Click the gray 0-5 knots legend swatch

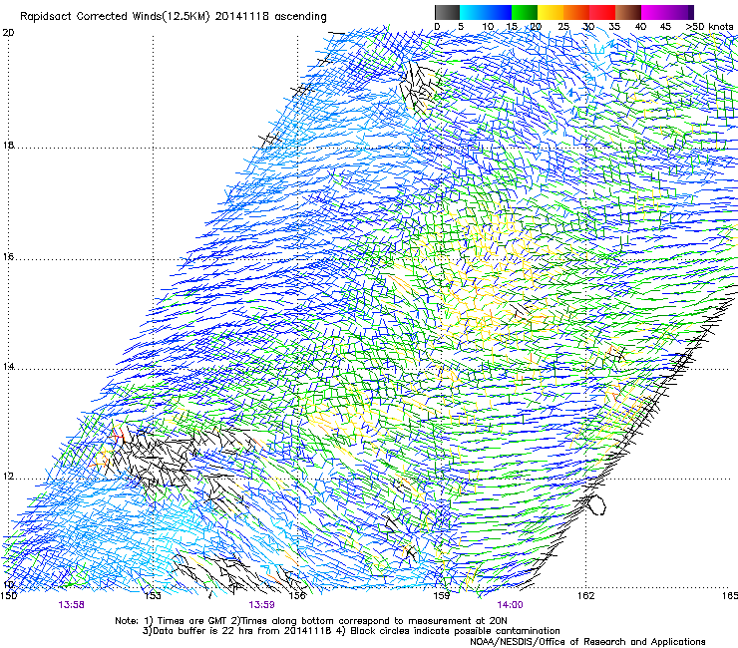pos(447,12)
